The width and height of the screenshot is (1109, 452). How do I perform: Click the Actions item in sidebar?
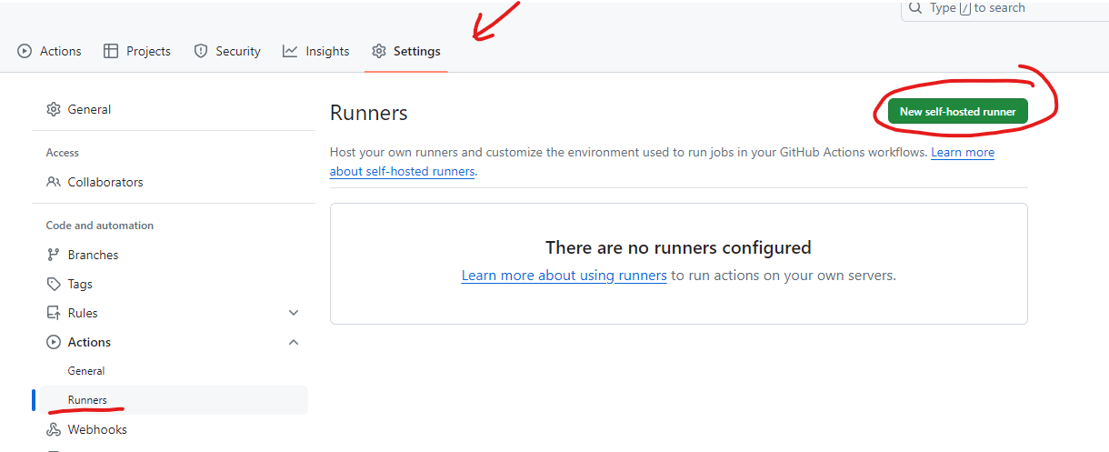coord(174,342)
